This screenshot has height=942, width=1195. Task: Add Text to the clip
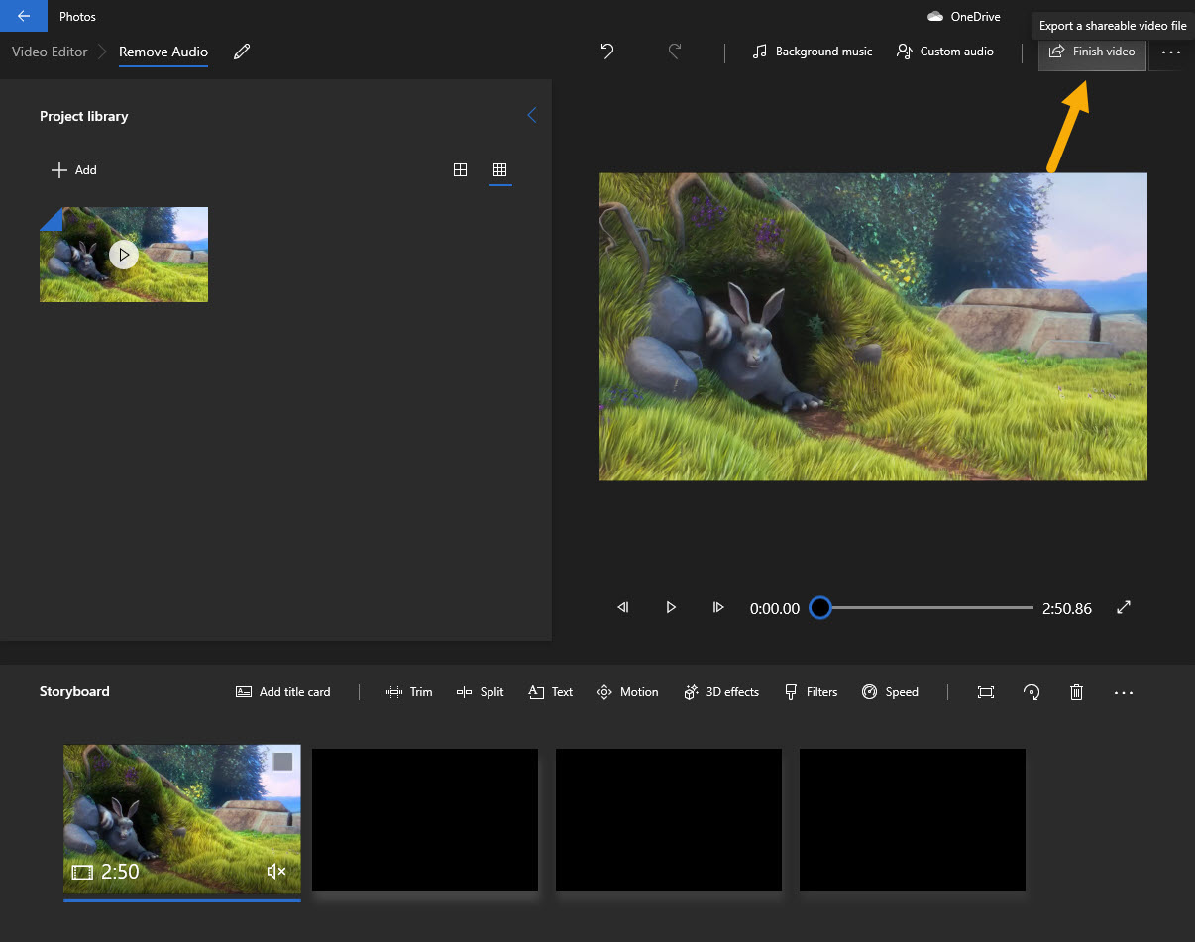[551, 692]
